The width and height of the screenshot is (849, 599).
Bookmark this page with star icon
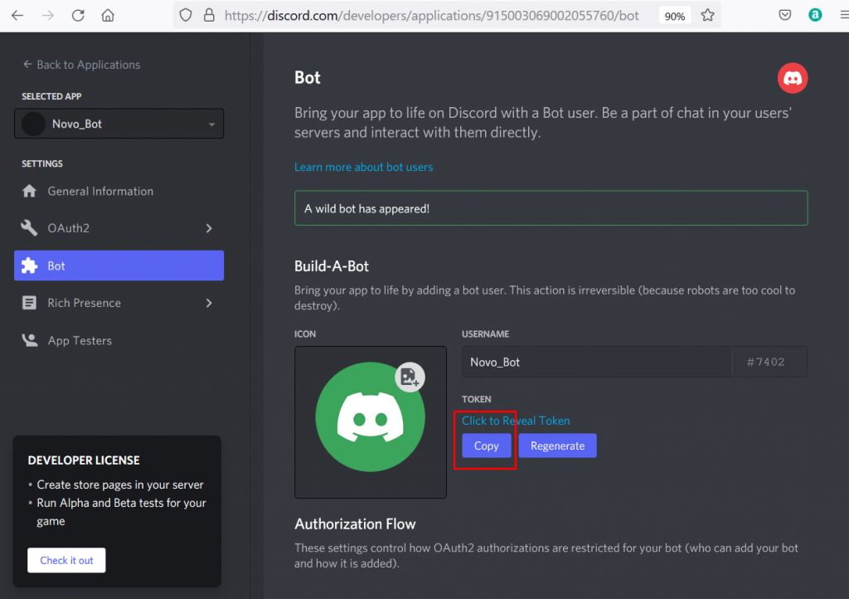(708, 15)
